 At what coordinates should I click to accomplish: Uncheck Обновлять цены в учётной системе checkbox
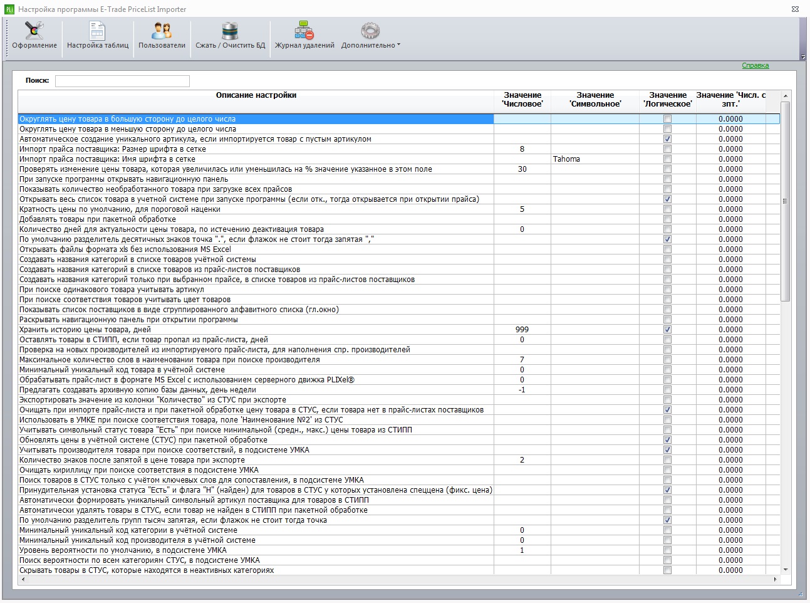coord(667,440)
